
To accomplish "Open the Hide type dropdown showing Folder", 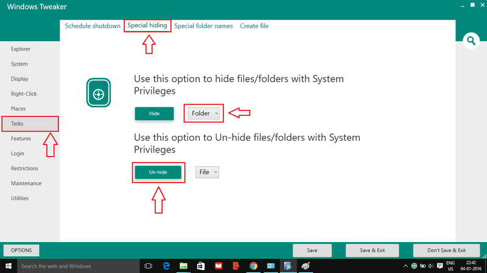I will pyautogui.click(x=203, y=113).
